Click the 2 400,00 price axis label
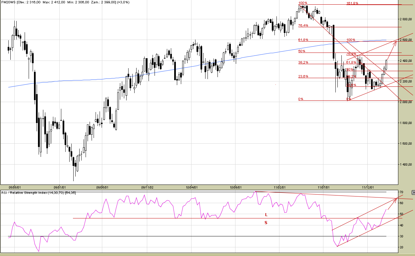The image size is (415, 256). click(x=406, y=61)
